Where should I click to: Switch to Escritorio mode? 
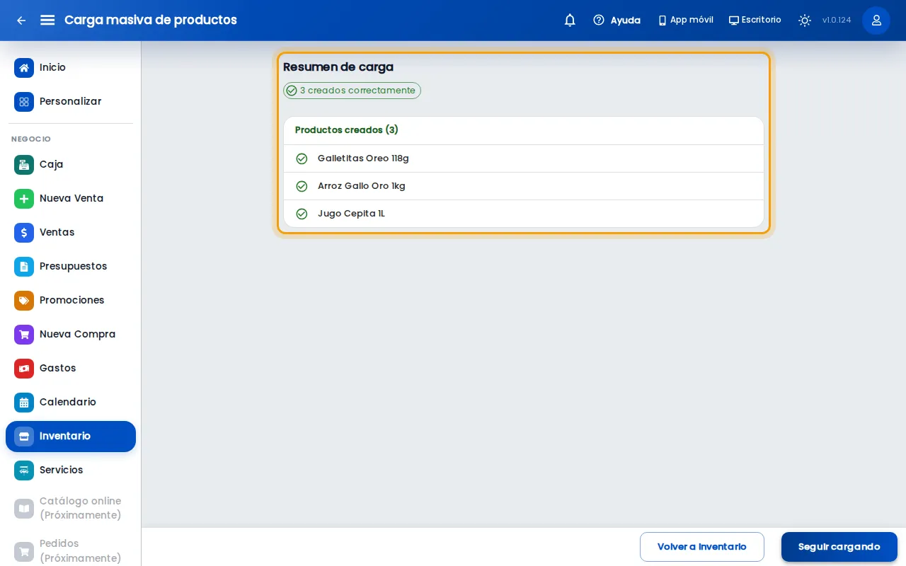[755, 21]
